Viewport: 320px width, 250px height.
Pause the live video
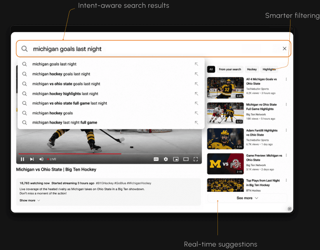coord(23,159)
